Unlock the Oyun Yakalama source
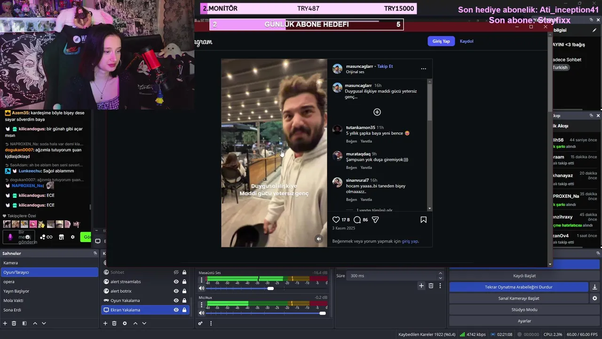This screenshot has width=602, height=339. 184,300
